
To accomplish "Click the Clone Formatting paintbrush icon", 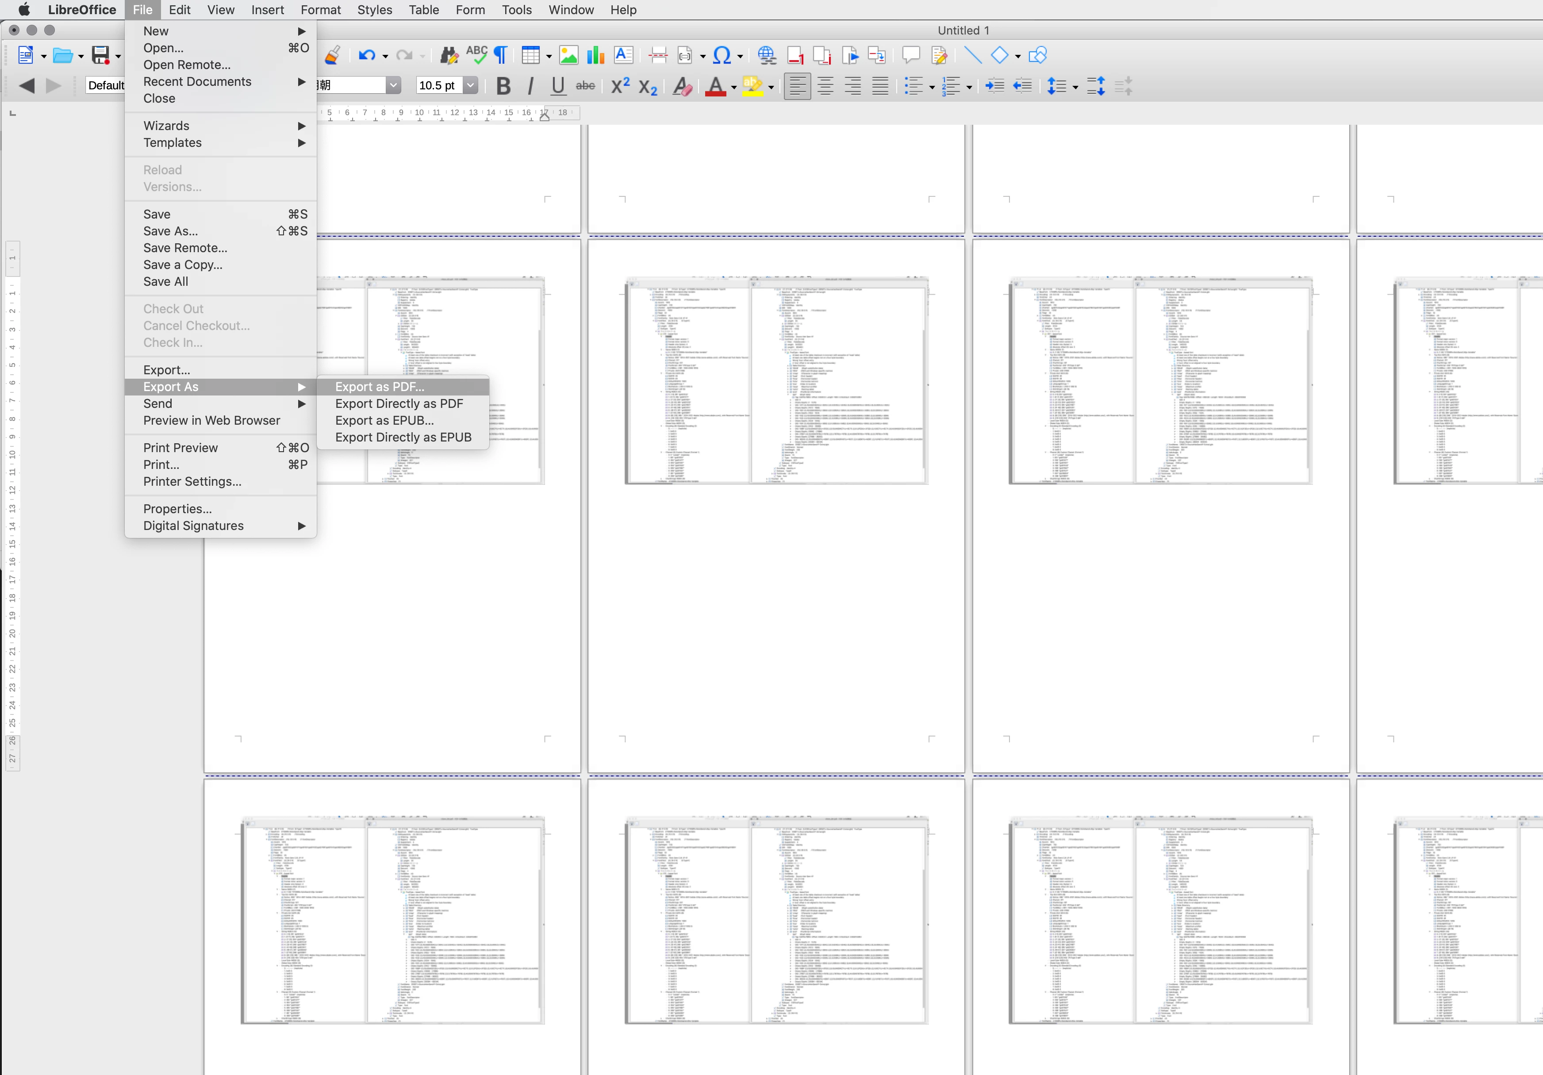I will [332, 55].
